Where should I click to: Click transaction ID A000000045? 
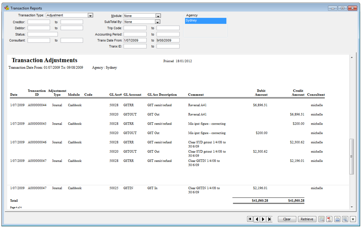(37, 123)
